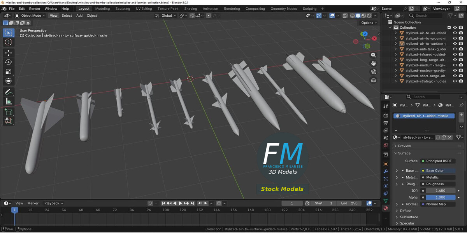Select the Measure tool
The width and height of the screenshot is (467, 233).
click(x=8, y=102)
